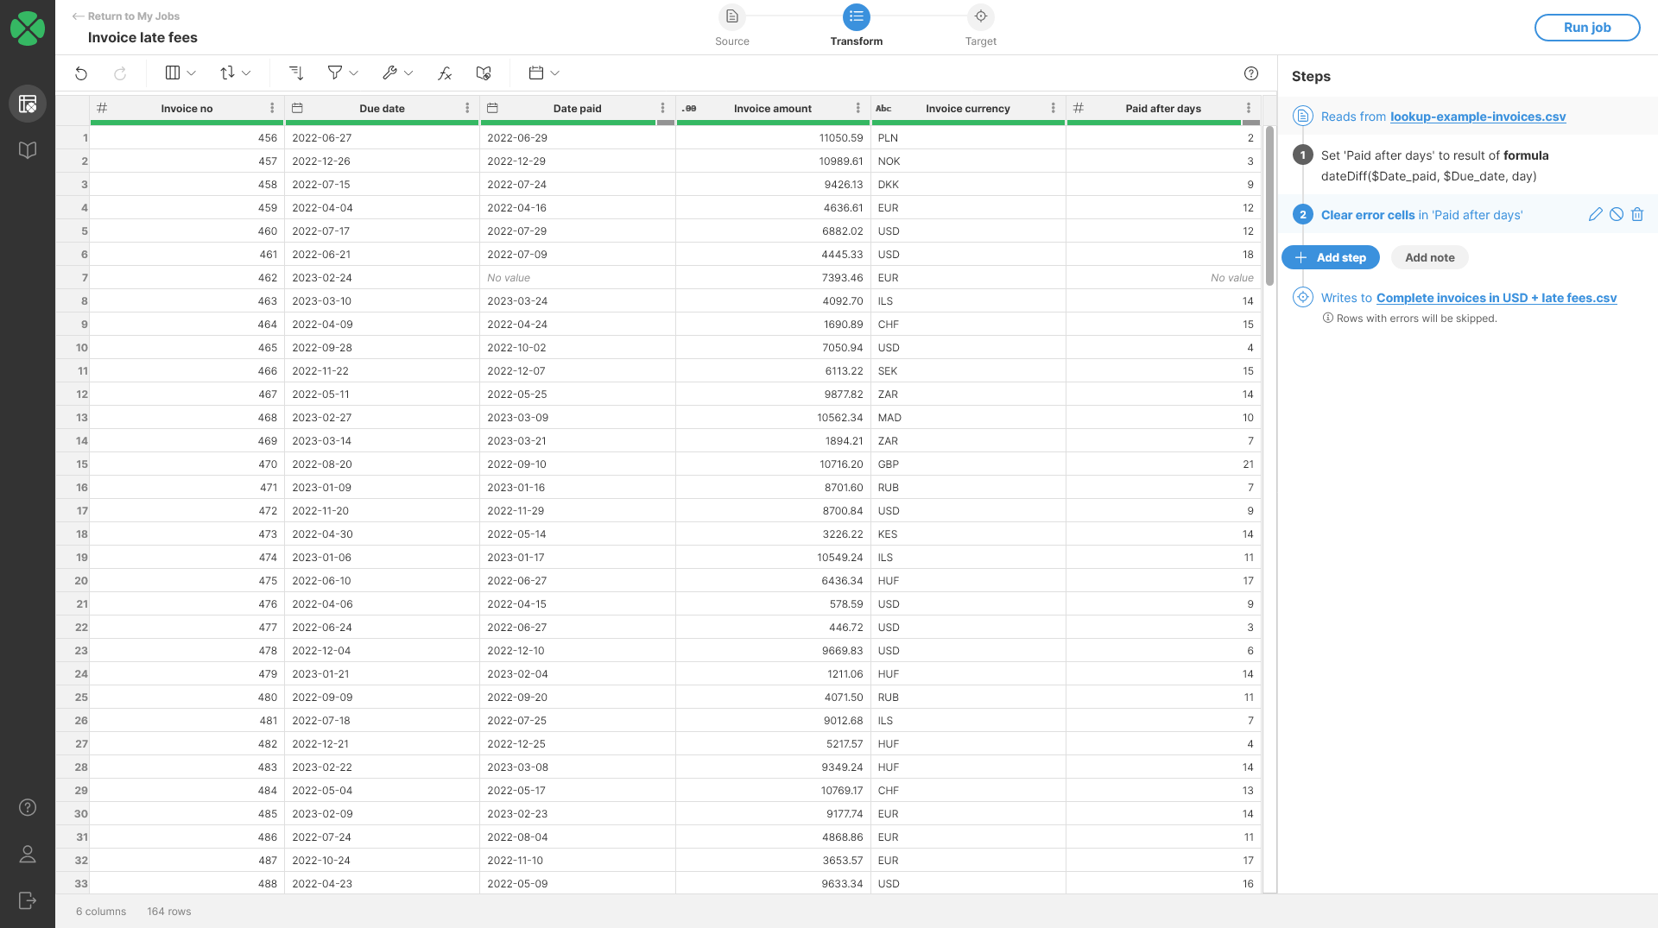Switch to the Source step
The width and height of the screenshot is (1658, 928).
(731, 16)
